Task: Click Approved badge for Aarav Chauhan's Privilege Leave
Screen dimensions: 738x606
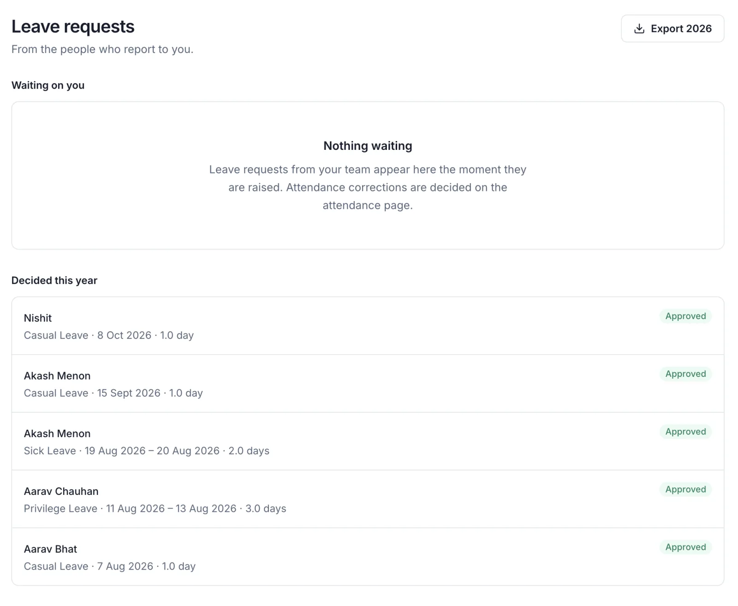Action: 685,489
